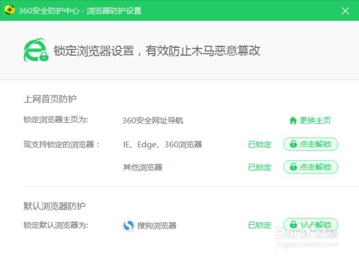
Task: Unlock 其他浏览器 with 点击解锁 button
Action: click(311, 167)
